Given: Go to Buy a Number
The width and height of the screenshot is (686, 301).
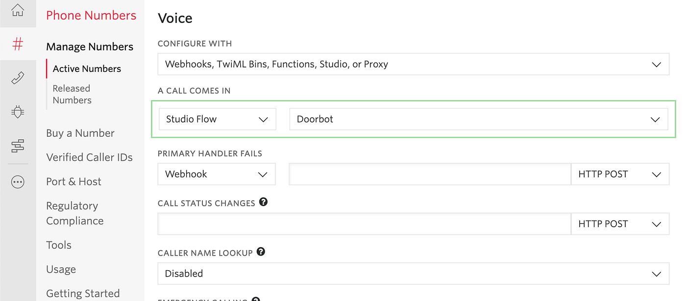Looking at the screenshot, I should 80,133.
